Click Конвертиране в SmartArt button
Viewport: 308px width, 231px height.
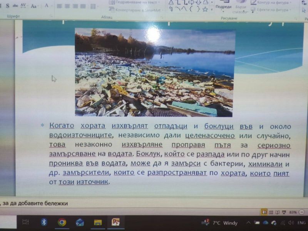point(133,10)
